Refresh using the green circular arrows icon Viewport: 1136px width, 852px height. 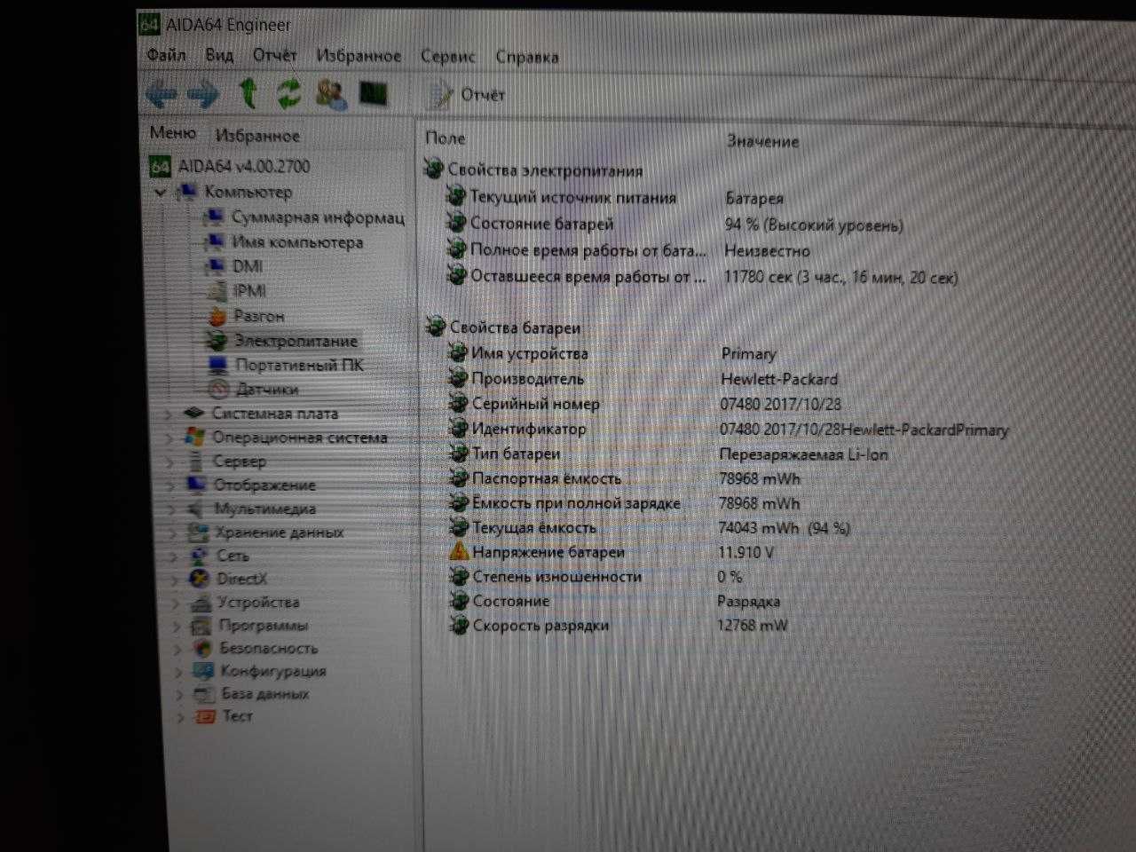point(289,93)
